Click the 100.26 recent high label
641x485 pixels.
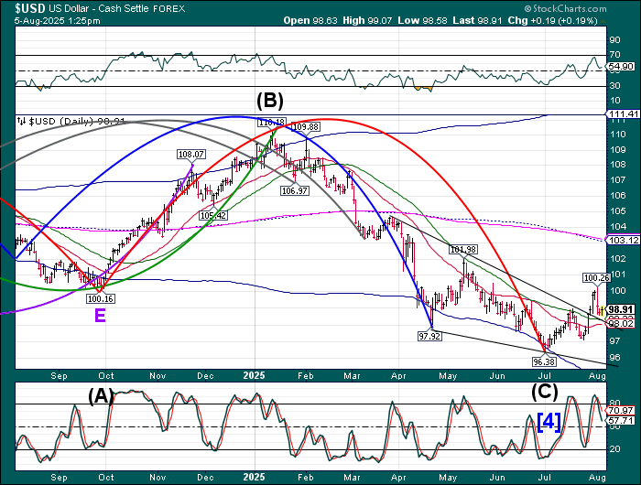[596, 277]
